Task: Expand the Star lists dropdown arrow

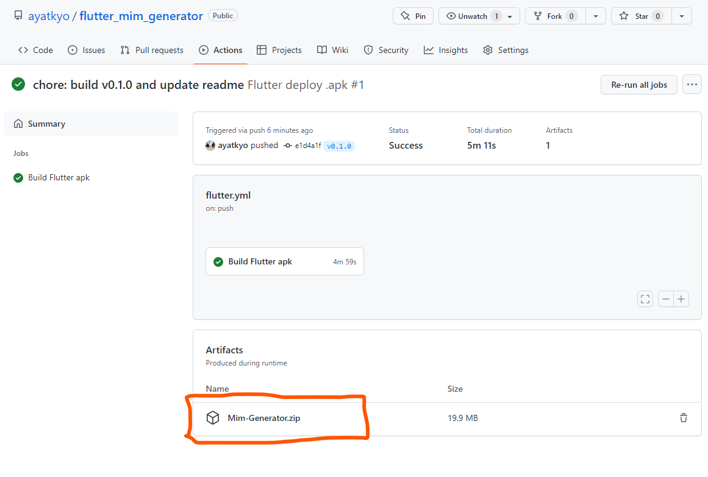Action: 682,16
